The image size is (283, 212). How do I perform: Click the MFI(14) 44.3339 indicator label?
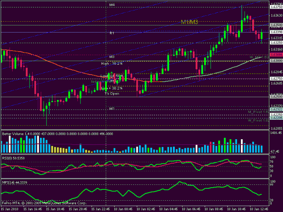tap(14, 183)
